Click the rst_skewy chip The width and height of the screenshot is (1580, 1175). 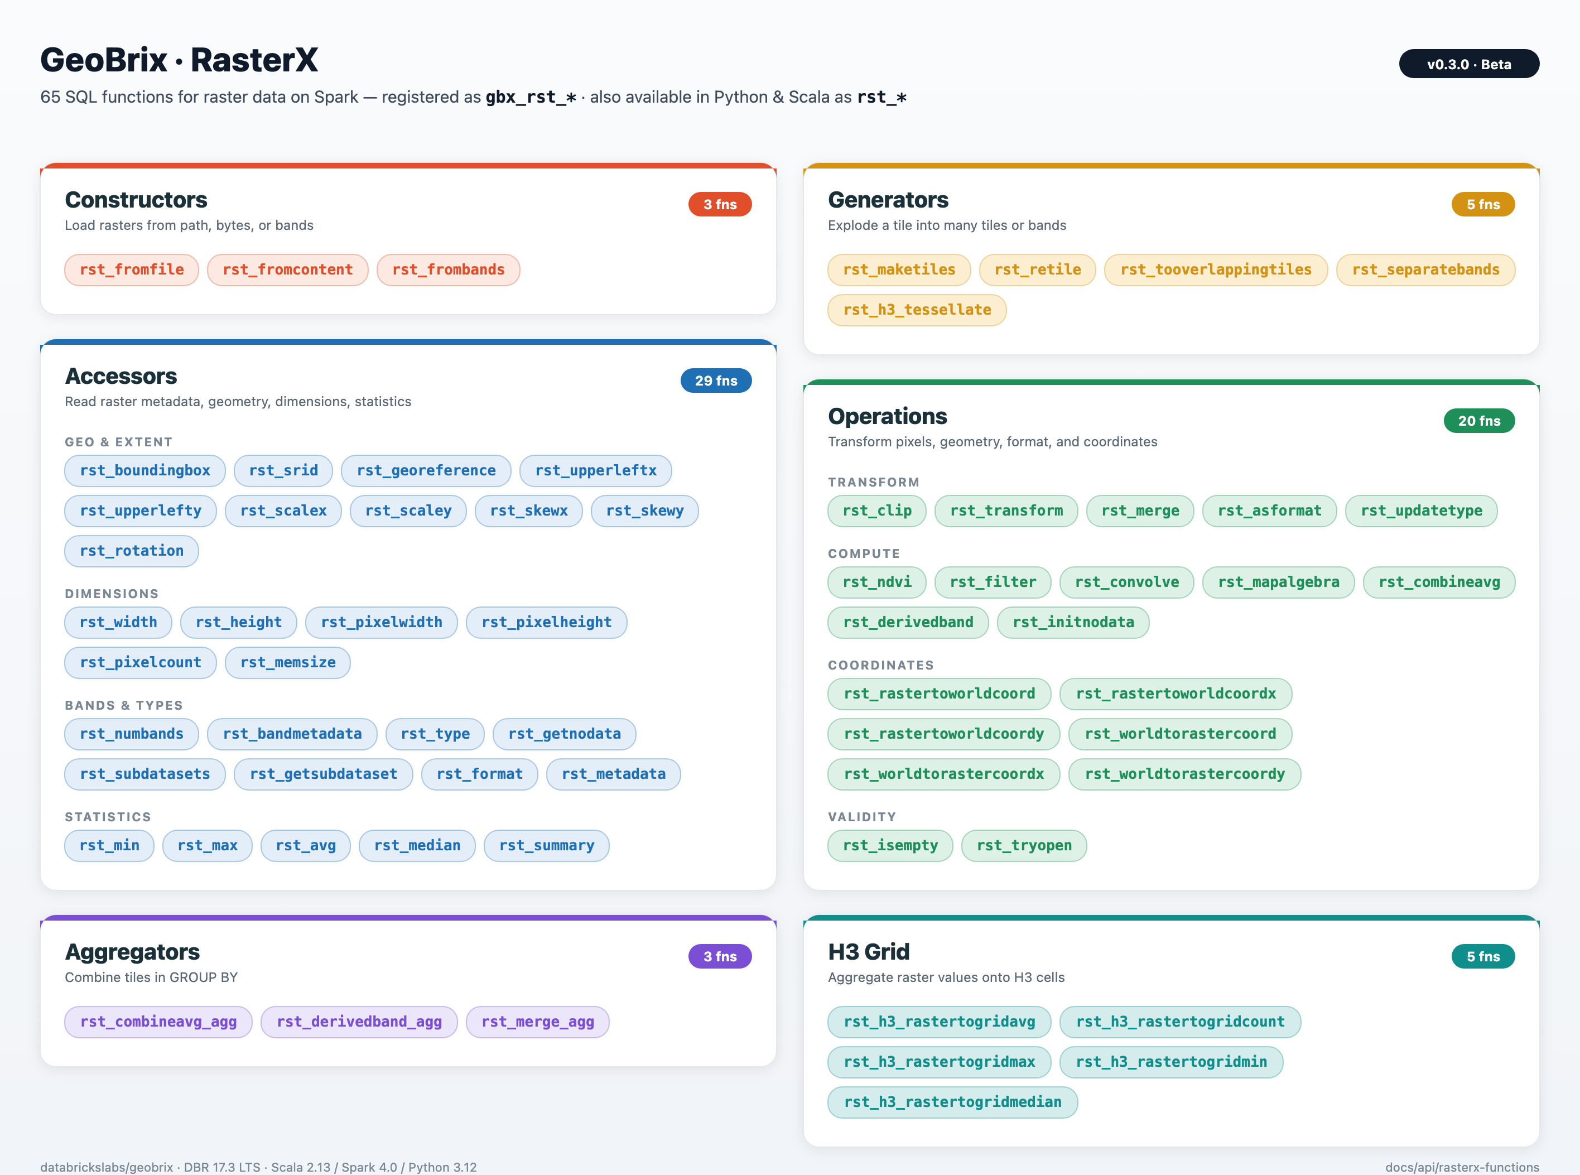coord(645,511)
